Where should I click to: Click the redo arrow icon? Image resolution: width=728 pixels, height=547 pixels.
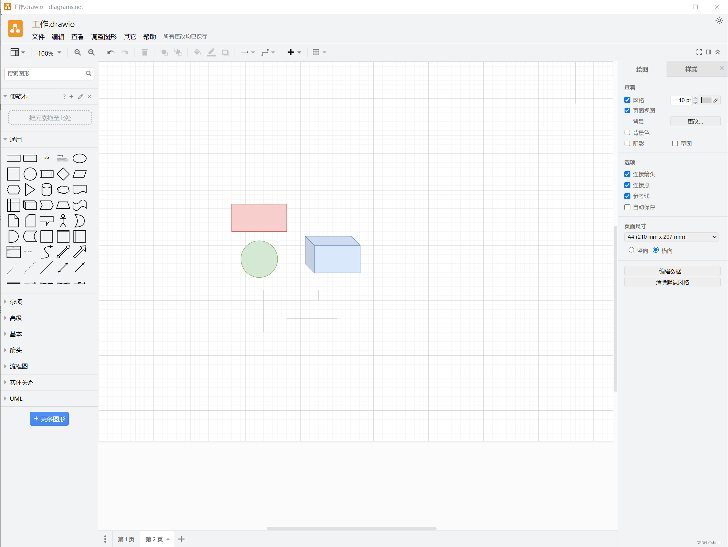[125, 52]
